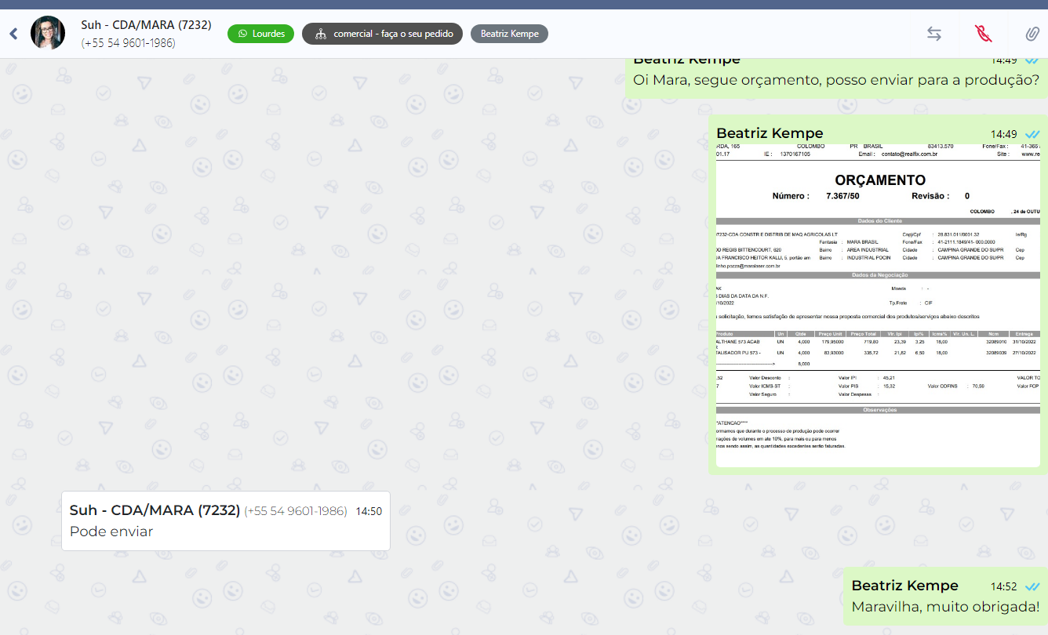
Task: Click the 14:50 timestamp on received message
Action: click(x=369, y=511)
